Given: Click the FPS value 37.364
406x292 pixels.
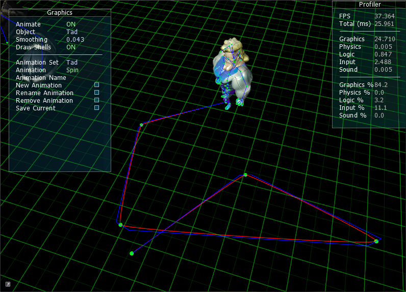Looking at the screenshot, I should (x=385, y=16).
